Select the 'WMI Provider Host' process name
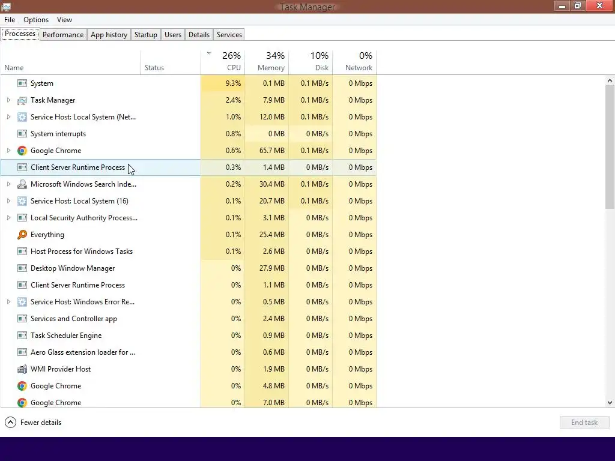This screenshot has height=461, width=615. (x=61, y=369)
